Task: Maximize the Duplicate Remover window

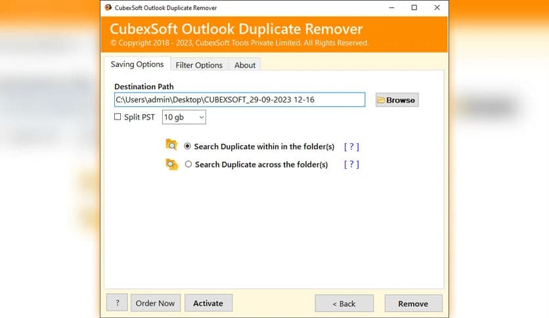Action: pos(414,7)
